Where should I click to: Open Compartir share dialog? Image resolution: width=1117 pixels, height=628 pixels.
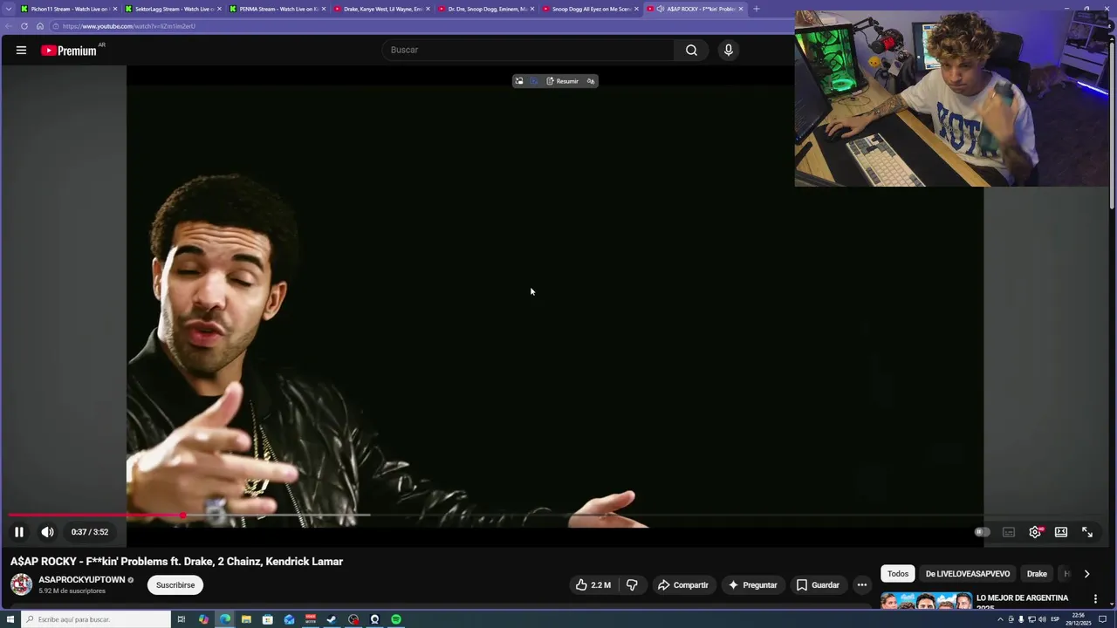click(683, 585)
